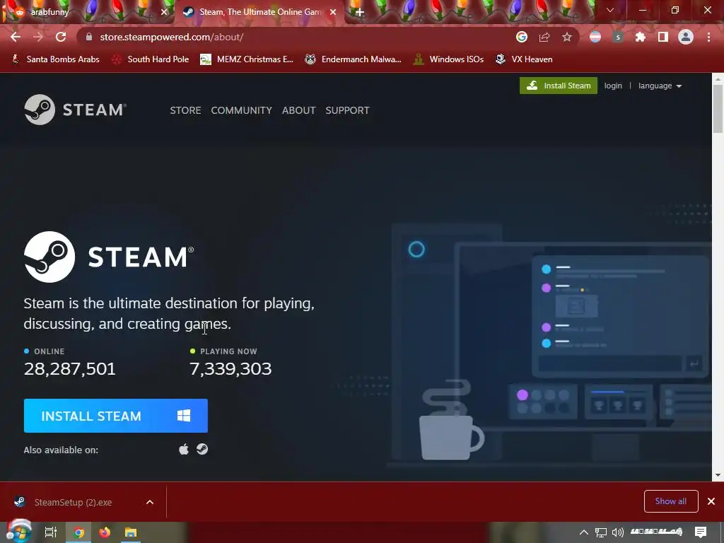The height and width of the screenshot is (543, 724).
Task: Click the volume speaker tray icon
Action: pyautogui.click(x=618, y=532)
